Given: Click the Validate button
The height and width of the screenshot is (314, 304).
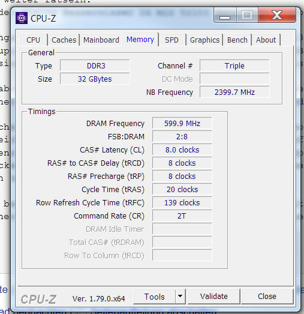Looking at the screenshot, I should [x=214, y=297].
